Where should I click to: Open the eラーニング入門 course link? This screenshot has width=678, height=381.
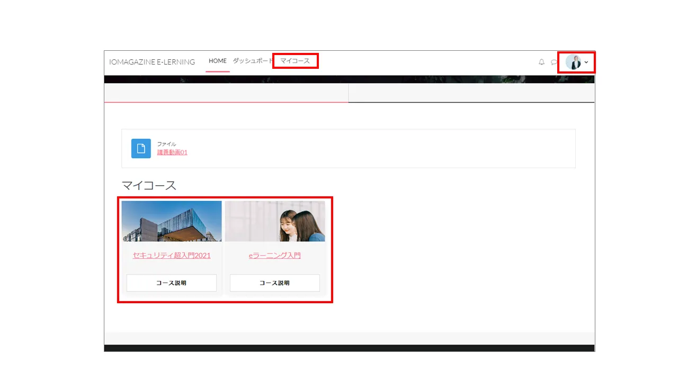pyautogui.click(x=274, y=255)
